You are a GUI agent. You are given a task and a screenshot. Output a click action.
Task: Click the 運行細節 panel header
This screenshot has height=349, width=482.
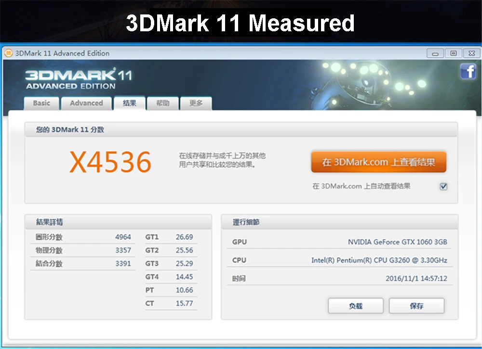click(246, 222)
